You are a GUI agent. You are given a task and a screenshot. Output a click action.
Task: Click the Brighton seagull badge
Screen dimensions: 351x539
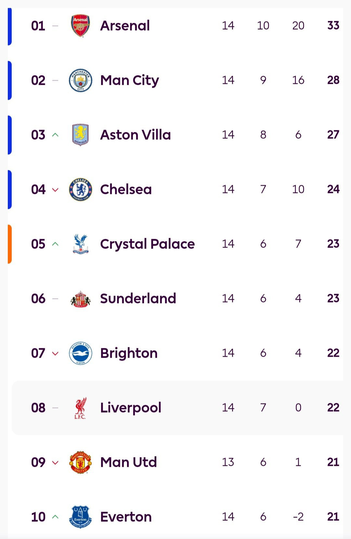(80, 353)
